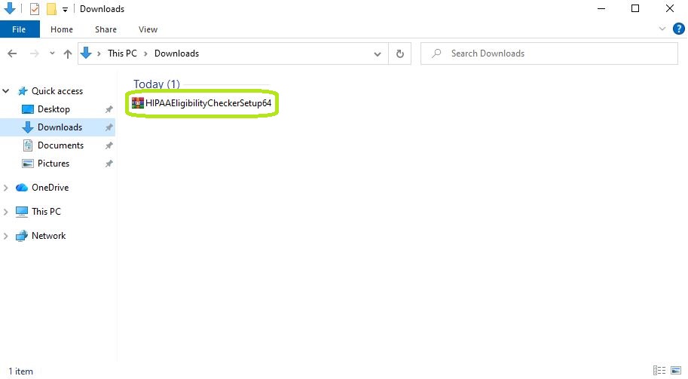Click the Today (1) group header
688x379 pixels.
[157, 84]
